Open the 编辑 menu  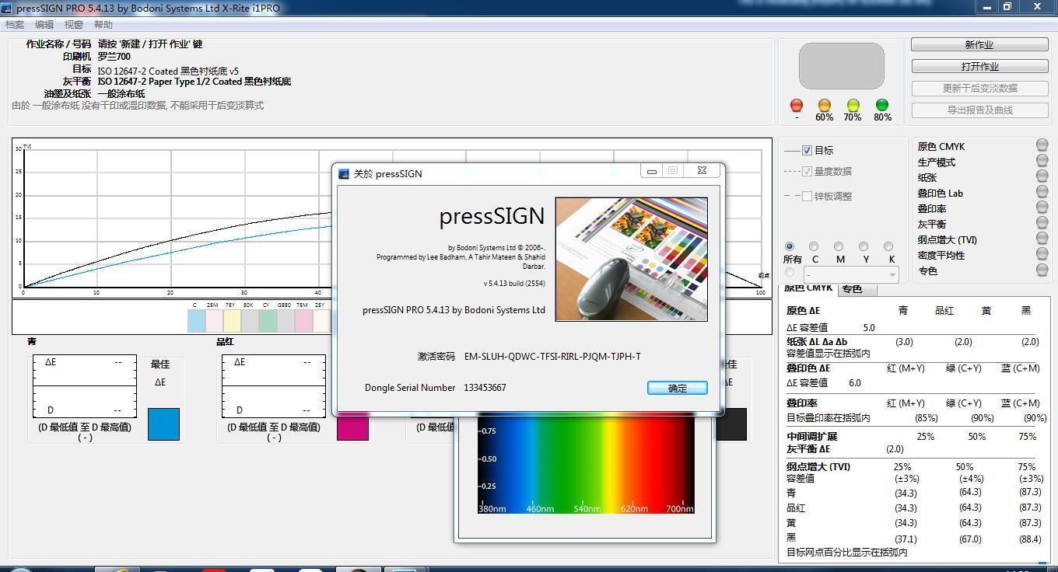tap(44, 25)
